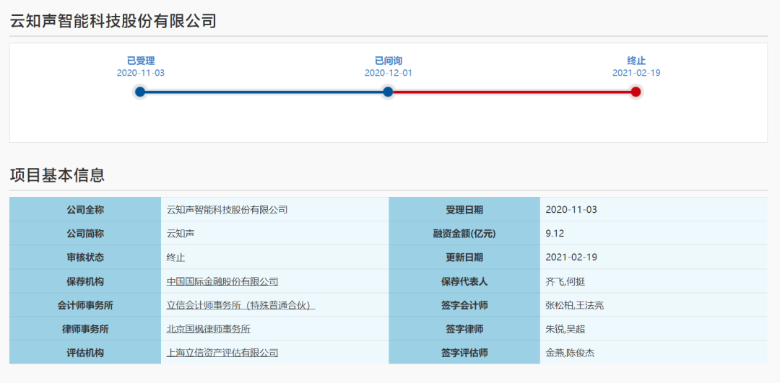Click the 融资金额(亿元) header cell
The width and height of the screenshot is (780, 383).
(464, 234)
